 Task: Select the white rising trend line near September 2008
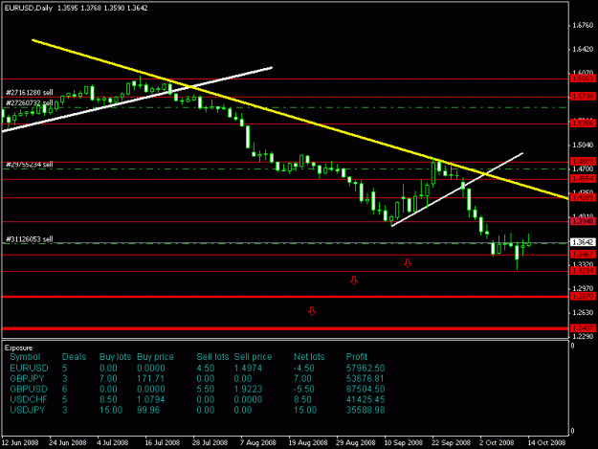tap(457, 190)
